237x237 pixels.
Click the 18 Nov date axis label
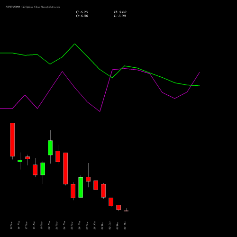pos(34,225)
